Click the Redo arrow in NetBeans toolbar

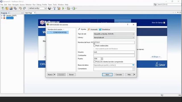(x=24, y=8)
